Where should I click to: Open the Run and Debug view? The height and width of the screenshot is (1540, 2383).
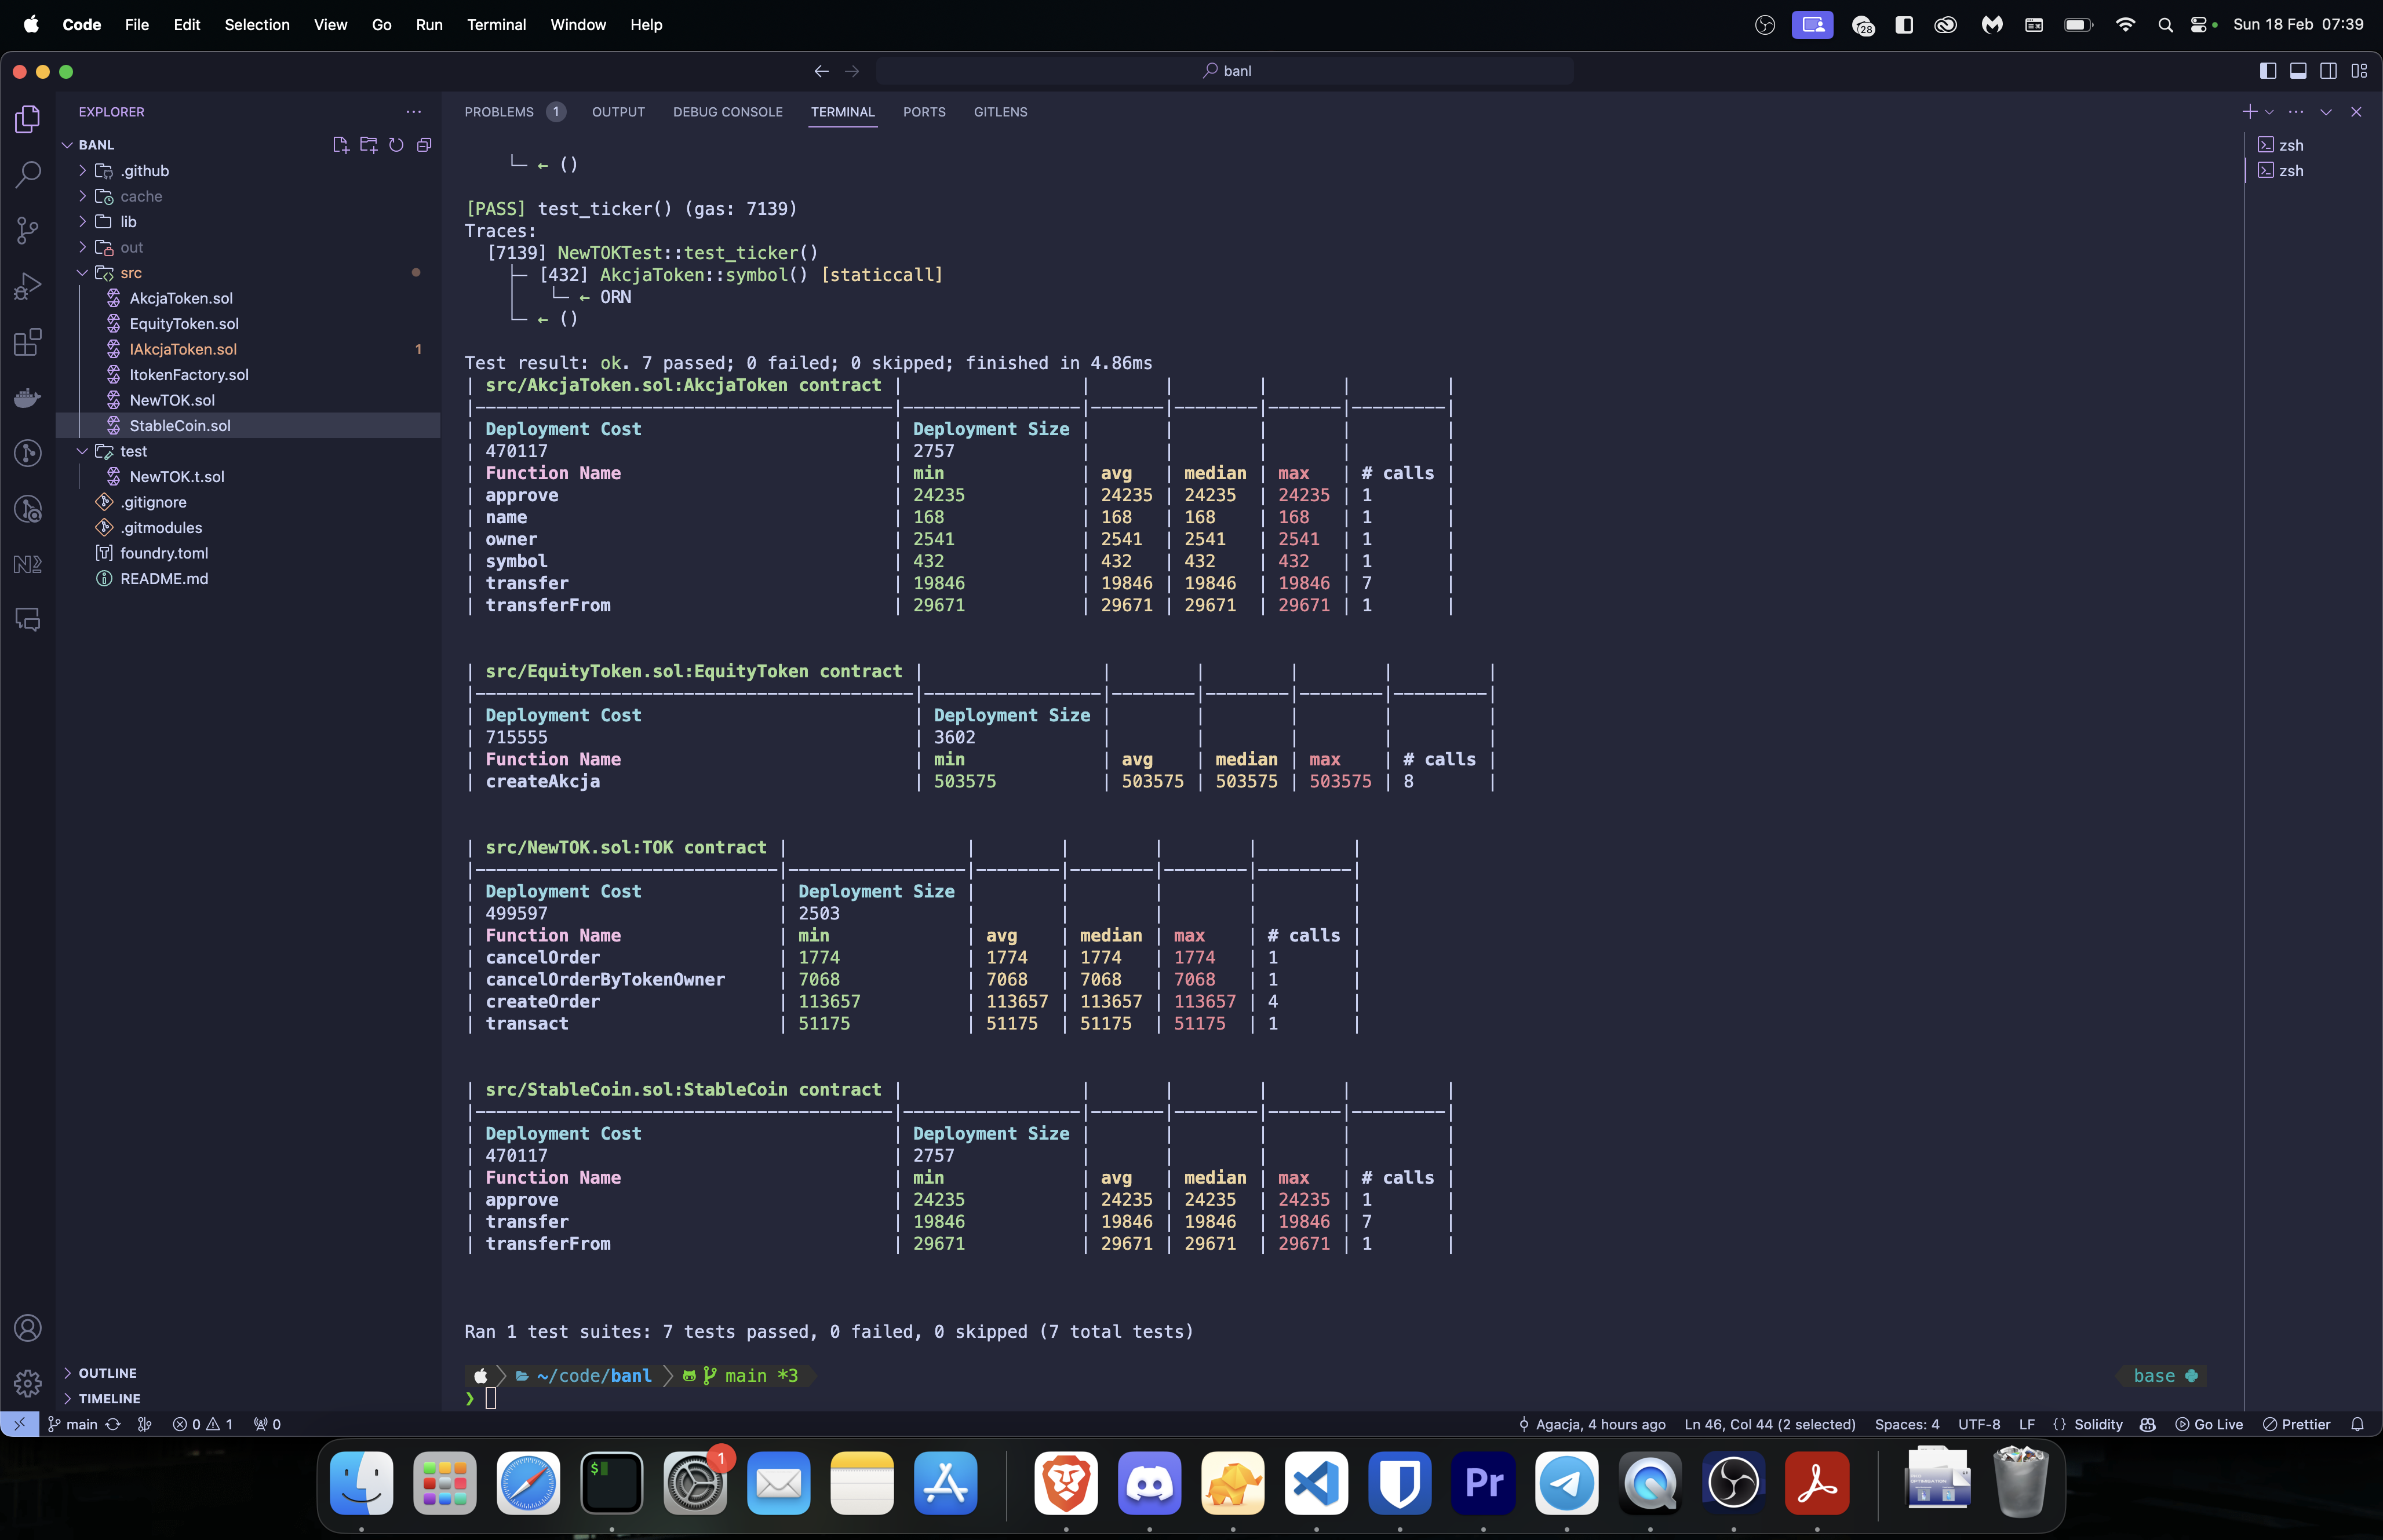28,287
